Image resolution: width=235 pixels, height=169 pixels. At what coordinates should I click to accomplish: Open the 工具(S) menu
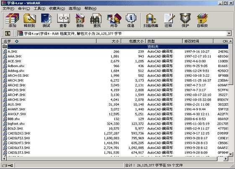pos(39,8)
